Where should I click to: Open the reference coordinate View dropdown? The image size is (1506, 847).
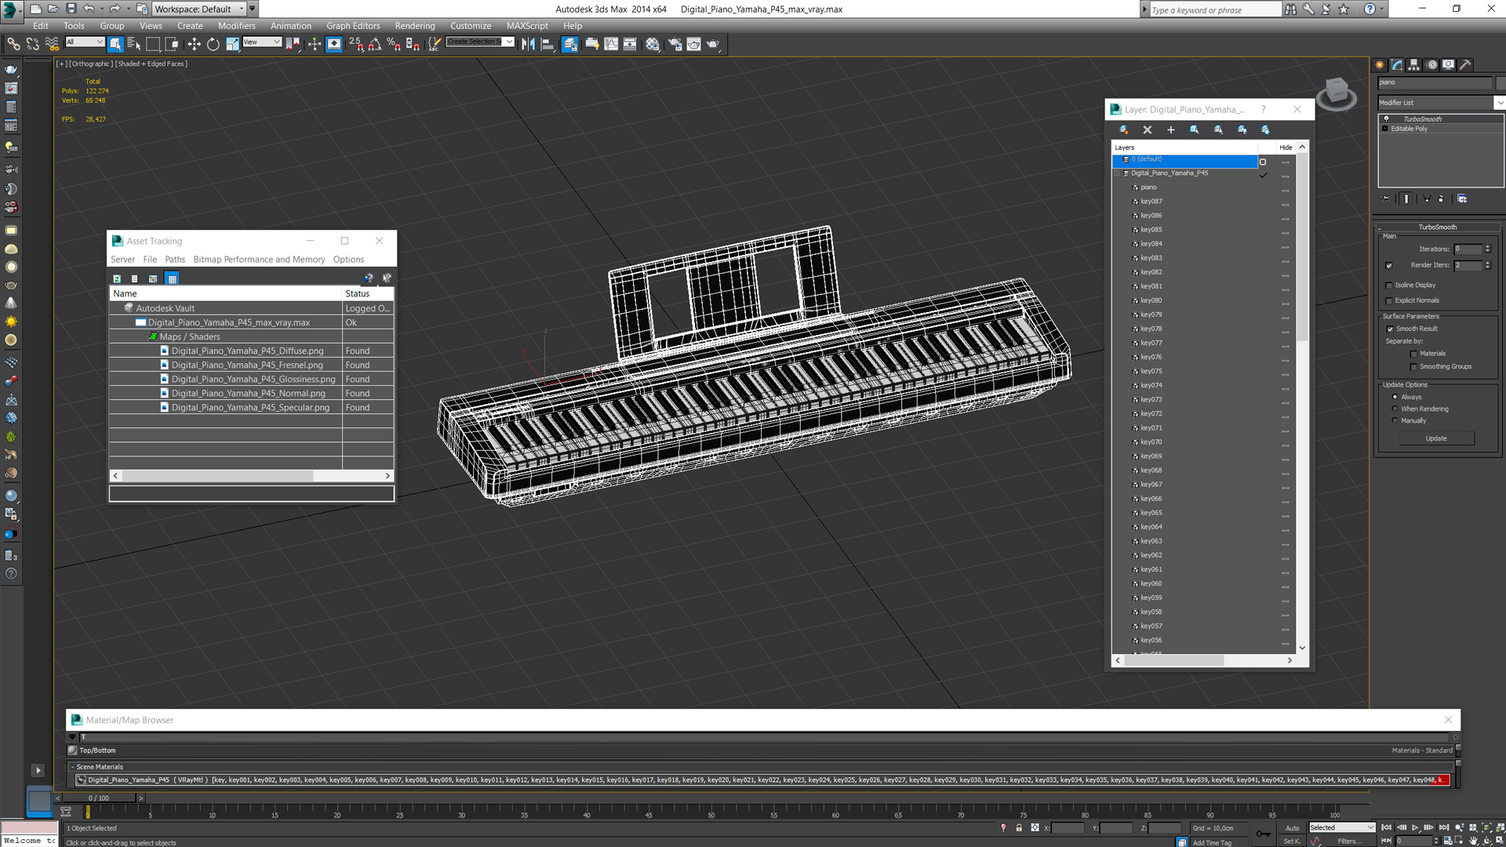[262, 42]
